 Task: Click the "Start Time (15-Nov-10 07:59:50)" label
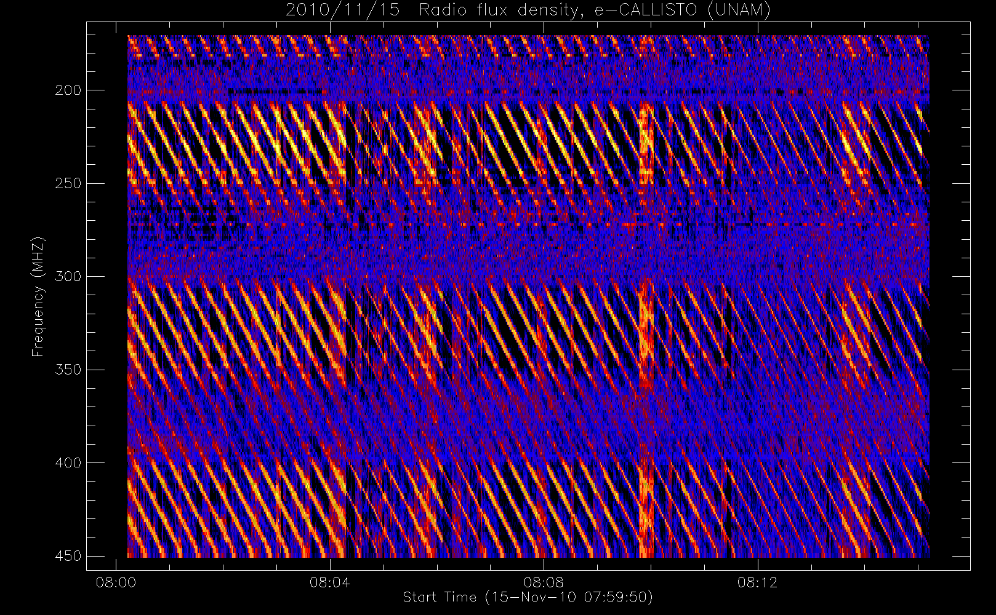528,597
